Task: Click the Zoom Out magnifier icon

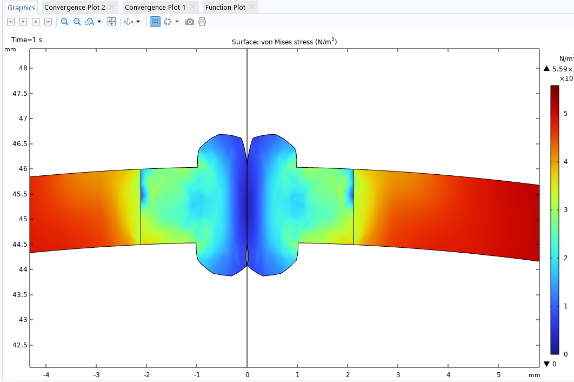Action: click(x=77, y=22)
